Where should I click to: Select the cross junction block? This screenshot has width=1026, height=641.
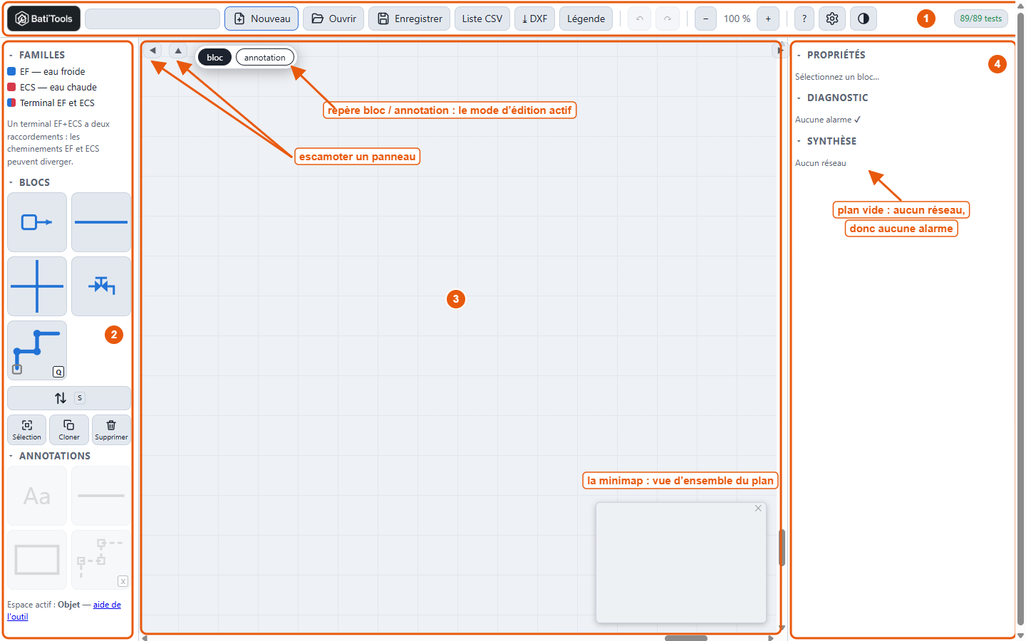click(37, 286)
